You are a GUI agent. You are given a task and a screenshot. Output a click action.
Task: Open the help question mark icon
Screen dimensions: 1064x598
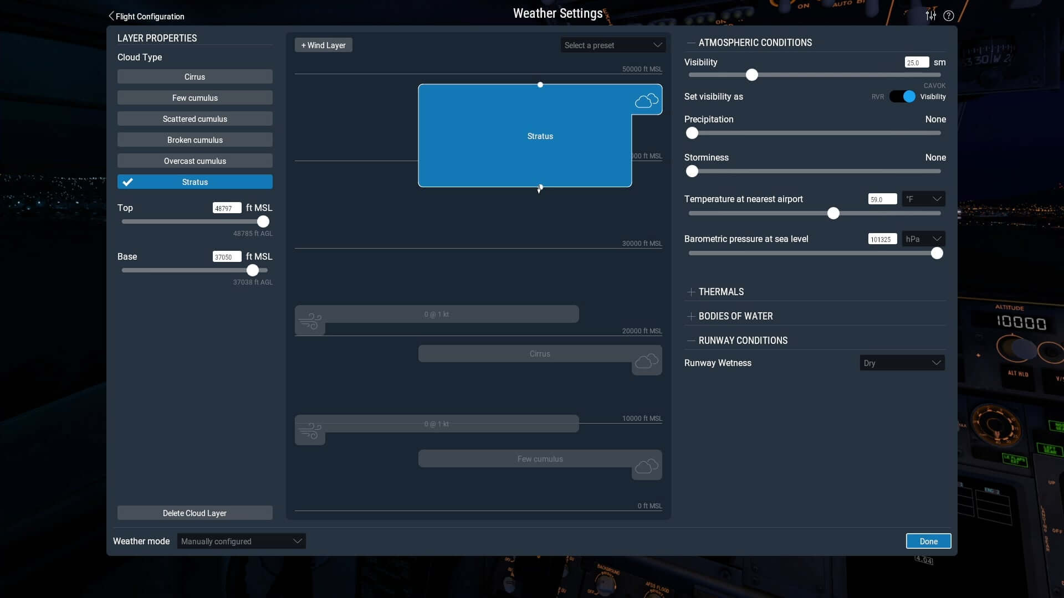[x=949, y=16]
